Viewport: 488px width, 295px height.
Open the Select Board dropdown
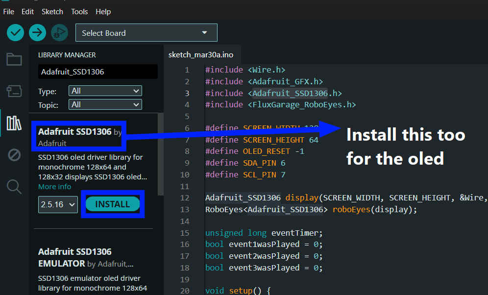[146, 33]
